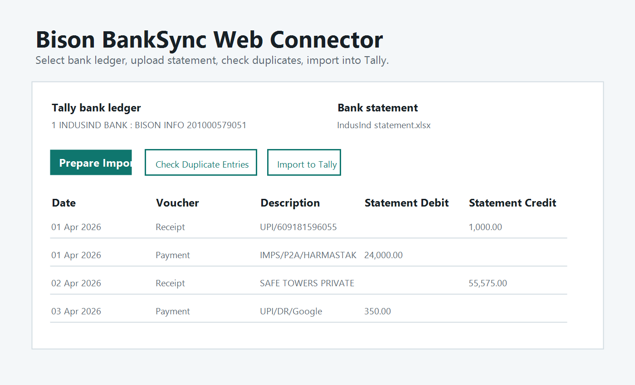The image size is (635, 385).
Task: Click the Bank statement heading
Action: tap(377, 108)
